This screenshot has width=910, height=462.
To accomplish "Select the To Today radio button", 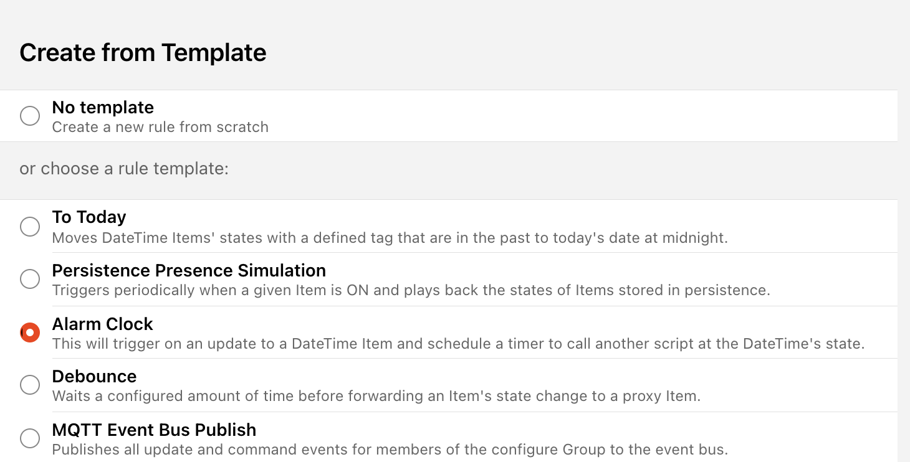I will coord(30,226).
